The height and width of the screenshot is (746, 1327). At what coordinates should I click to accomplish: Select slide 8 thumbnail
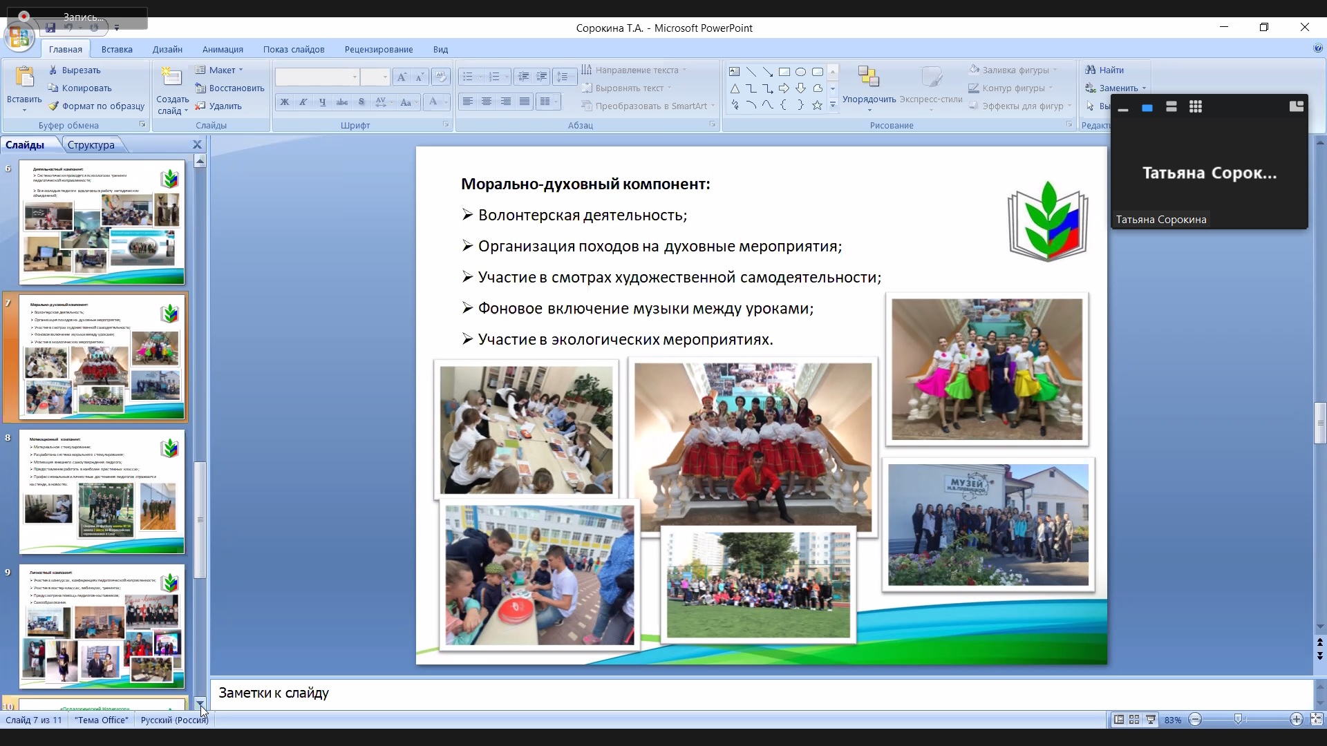[102, 492]
